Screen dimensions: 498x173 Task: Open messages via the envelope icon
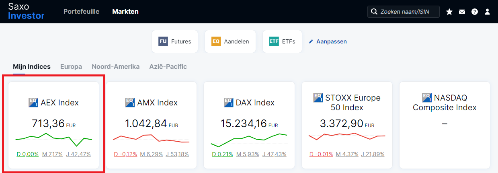point(462,12)
